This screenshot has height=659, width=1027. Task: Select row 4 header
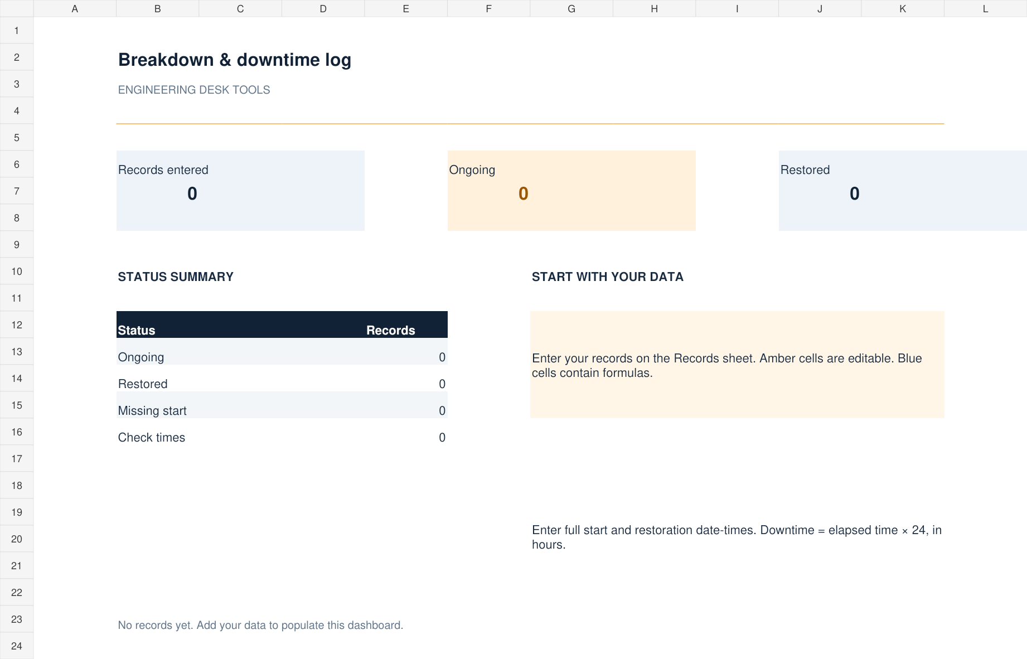[17, 111]
